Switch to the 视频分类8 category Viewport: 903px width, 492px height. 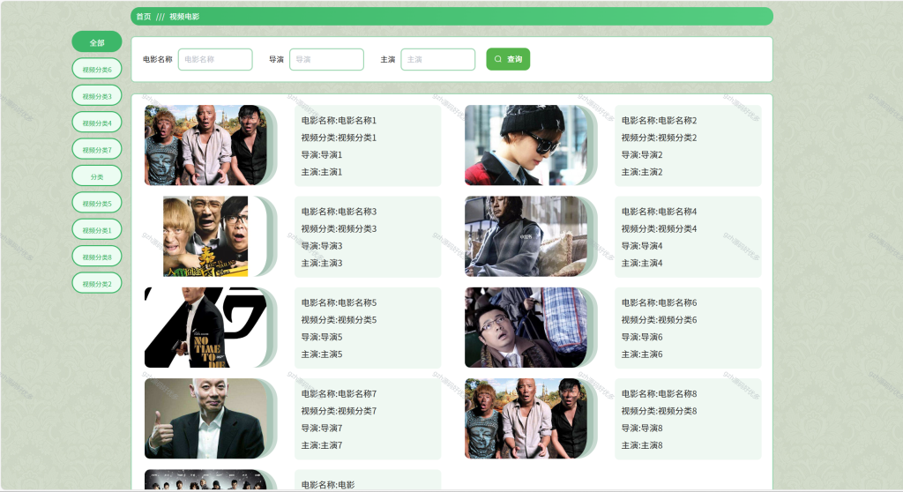pos(97,257)
